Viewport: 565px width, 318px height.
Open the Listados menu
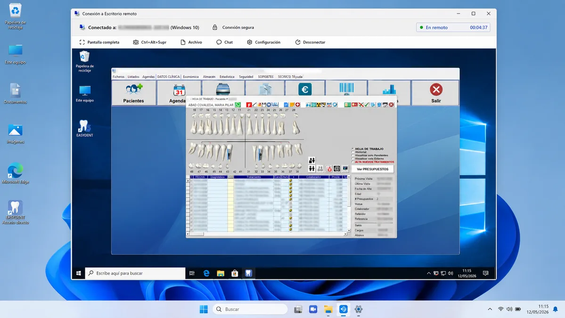pos(133,77)
